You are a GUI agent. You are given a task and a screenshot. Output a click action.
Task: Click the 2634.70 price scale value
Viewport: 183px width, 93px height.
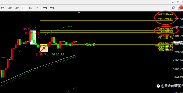(x=178, y=68)
